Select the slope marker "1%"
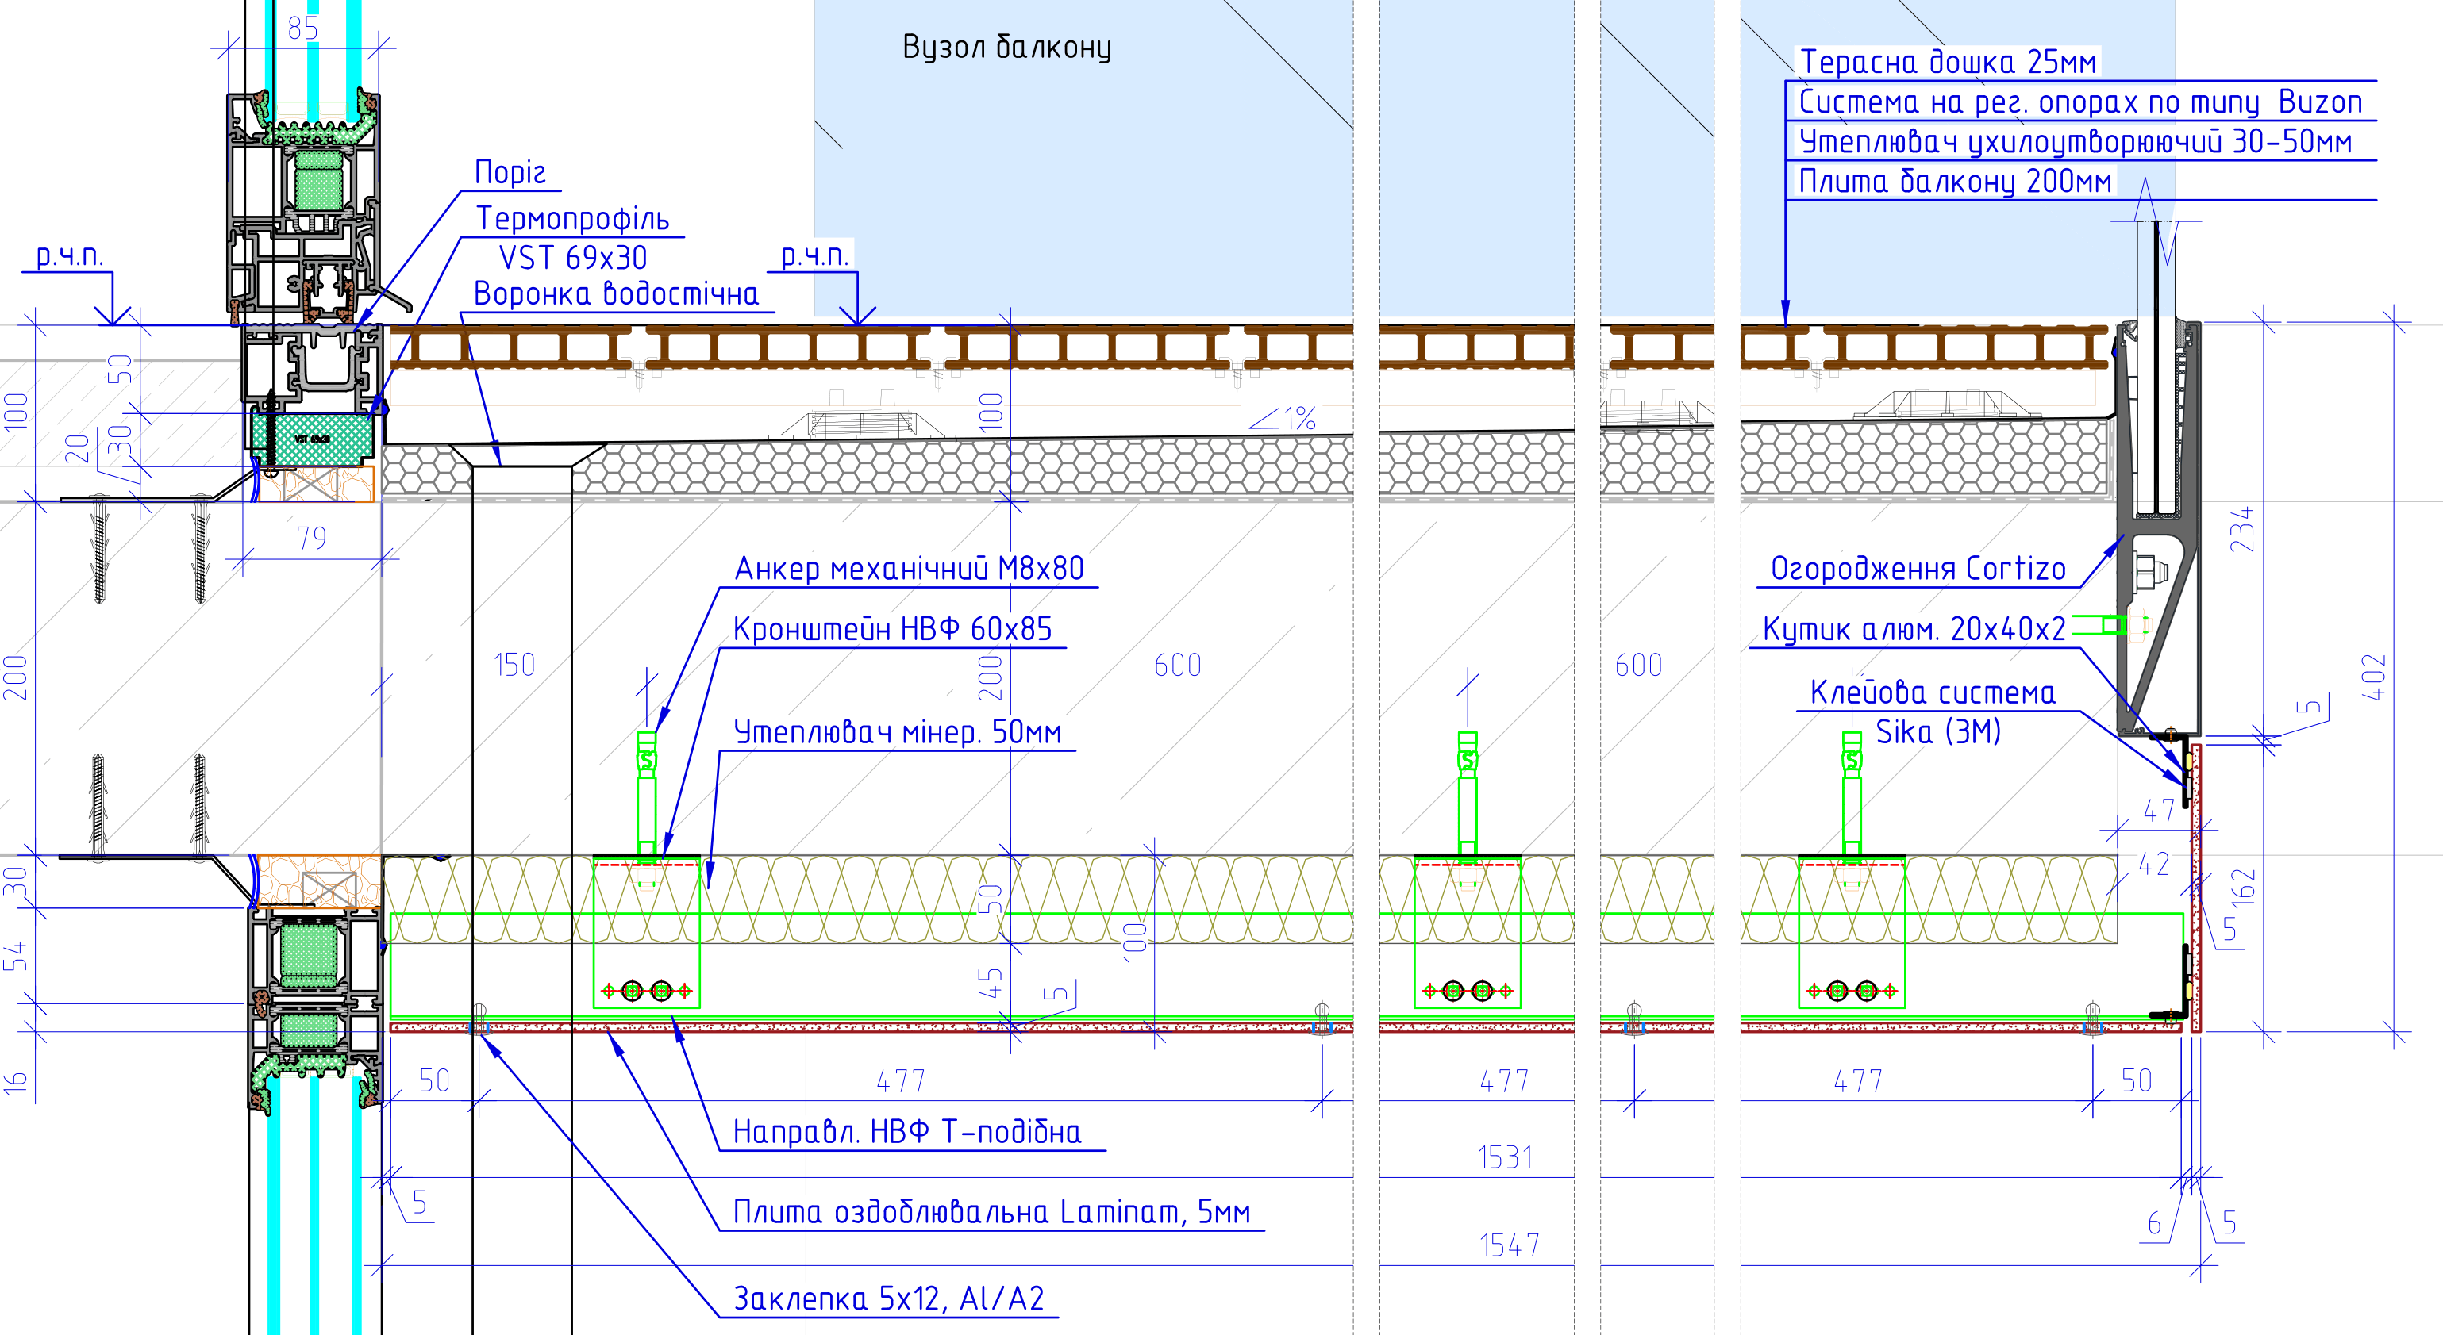Viewport: 2443px width, 1335px height. click(x=1299, y=419)
